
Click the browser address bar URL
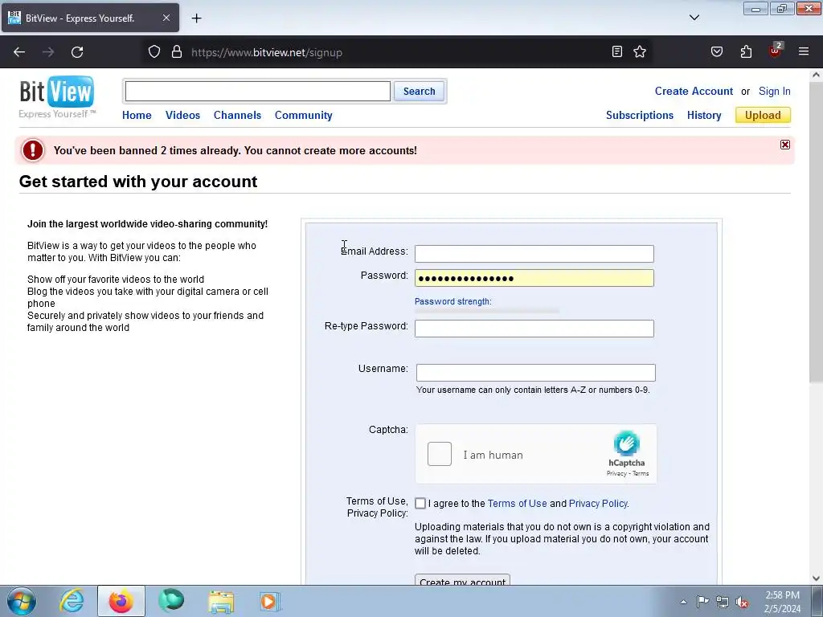(x=267, y=52)
